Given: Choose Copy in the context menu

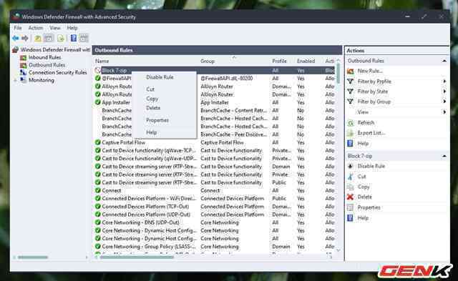Looking at the screenshot, I should pyautogui.click(x=152, y=99).
